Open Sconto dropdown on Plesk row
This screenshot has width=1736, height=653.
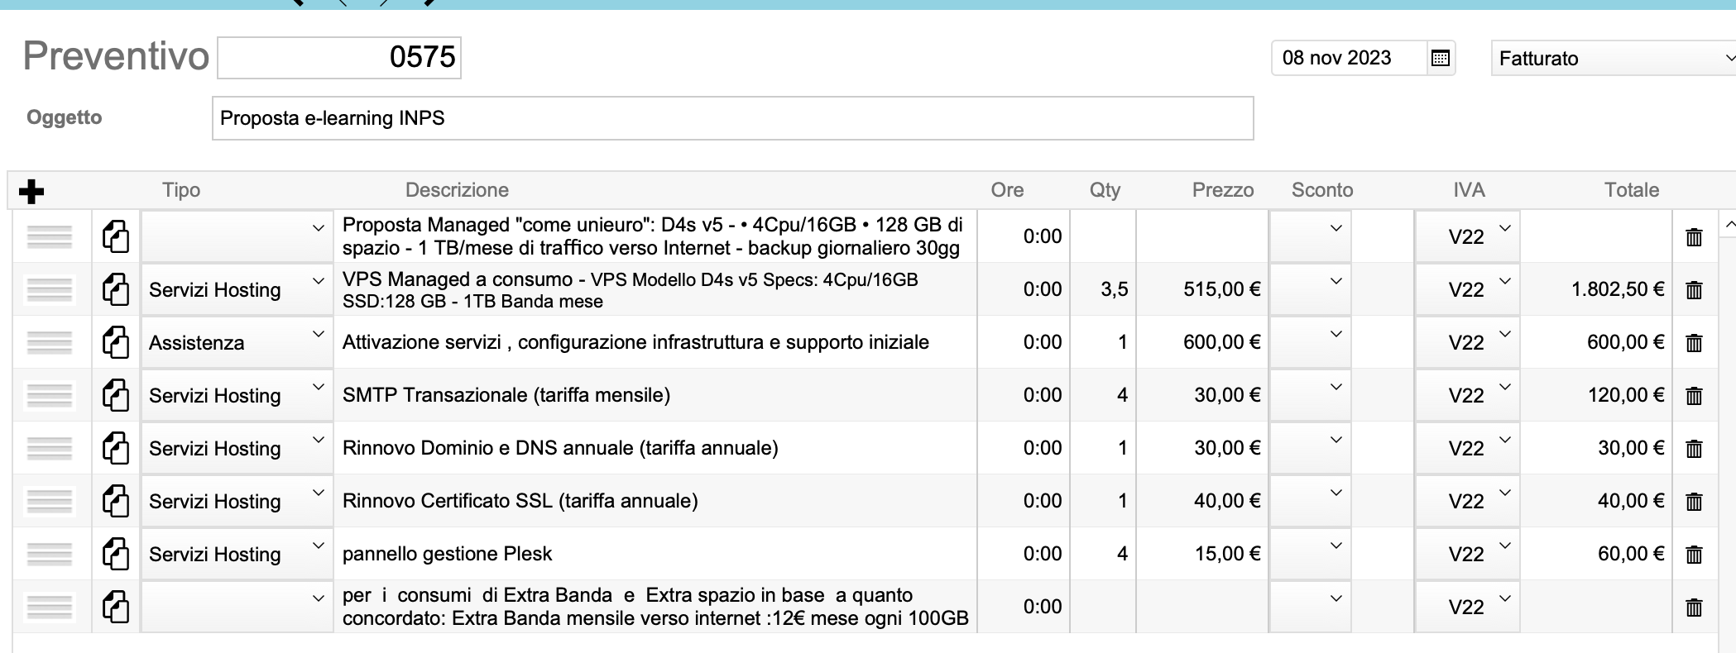1311,553
